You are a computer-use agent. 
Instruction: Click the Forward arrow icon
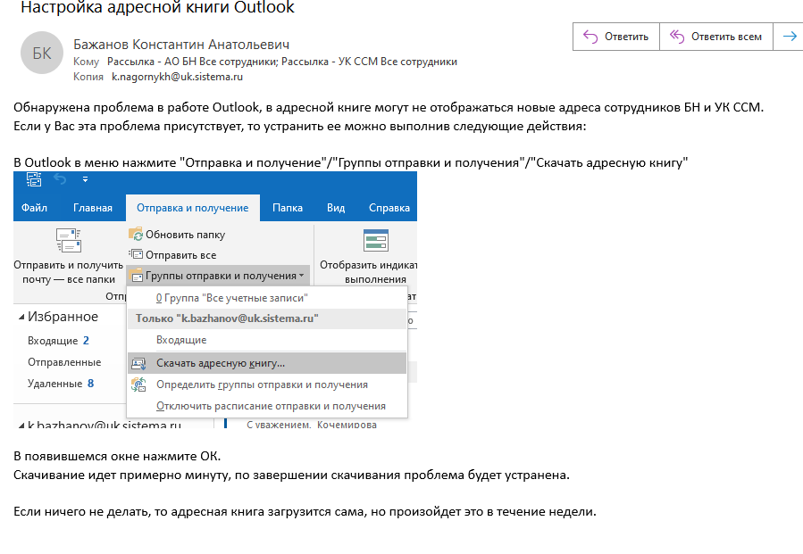pos(790,37)
